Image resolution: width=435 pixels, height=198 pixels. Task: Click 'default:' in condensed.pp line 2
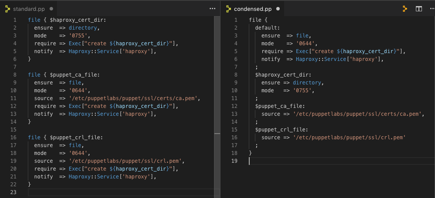click(268, 28)
